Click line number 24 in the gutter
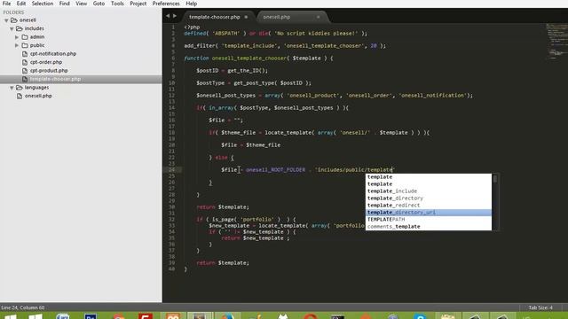This screenshot has height=319, width=568. click(x=171, y=169)
